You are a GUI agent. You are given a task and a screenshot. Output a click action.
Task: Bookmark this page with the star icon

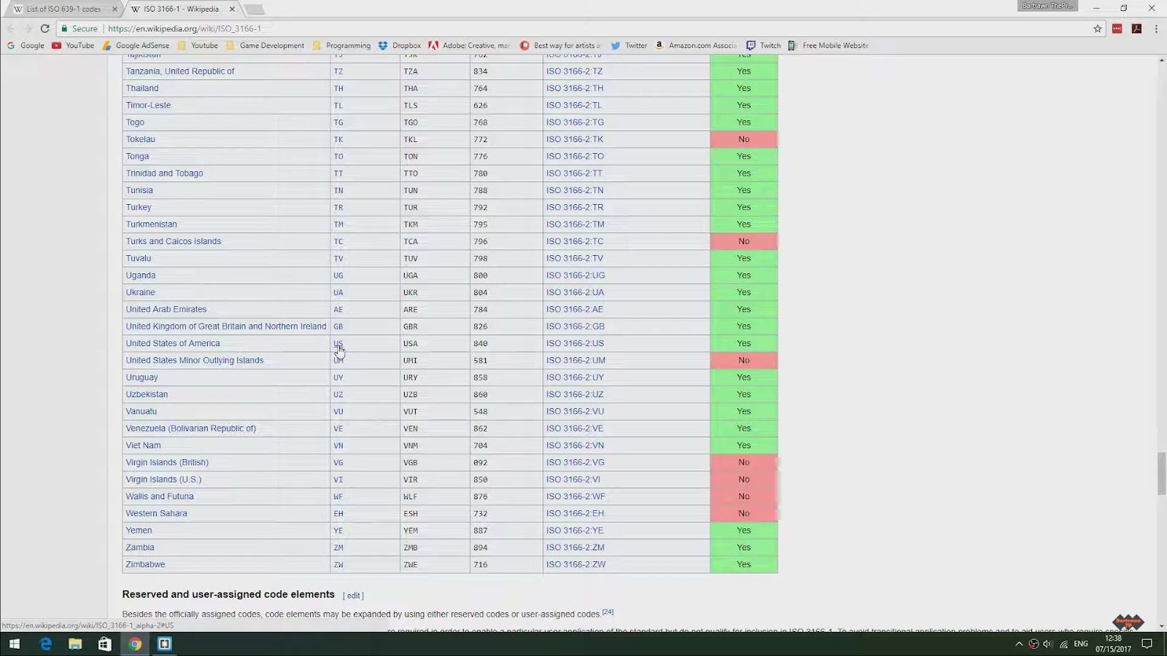[x=1097, y=28]
